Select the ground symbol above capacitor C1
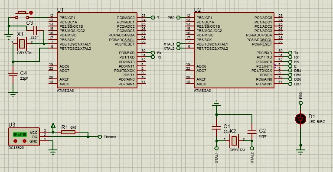The width and height of the screenshot is (333, 172). click(x=216, y=104)
